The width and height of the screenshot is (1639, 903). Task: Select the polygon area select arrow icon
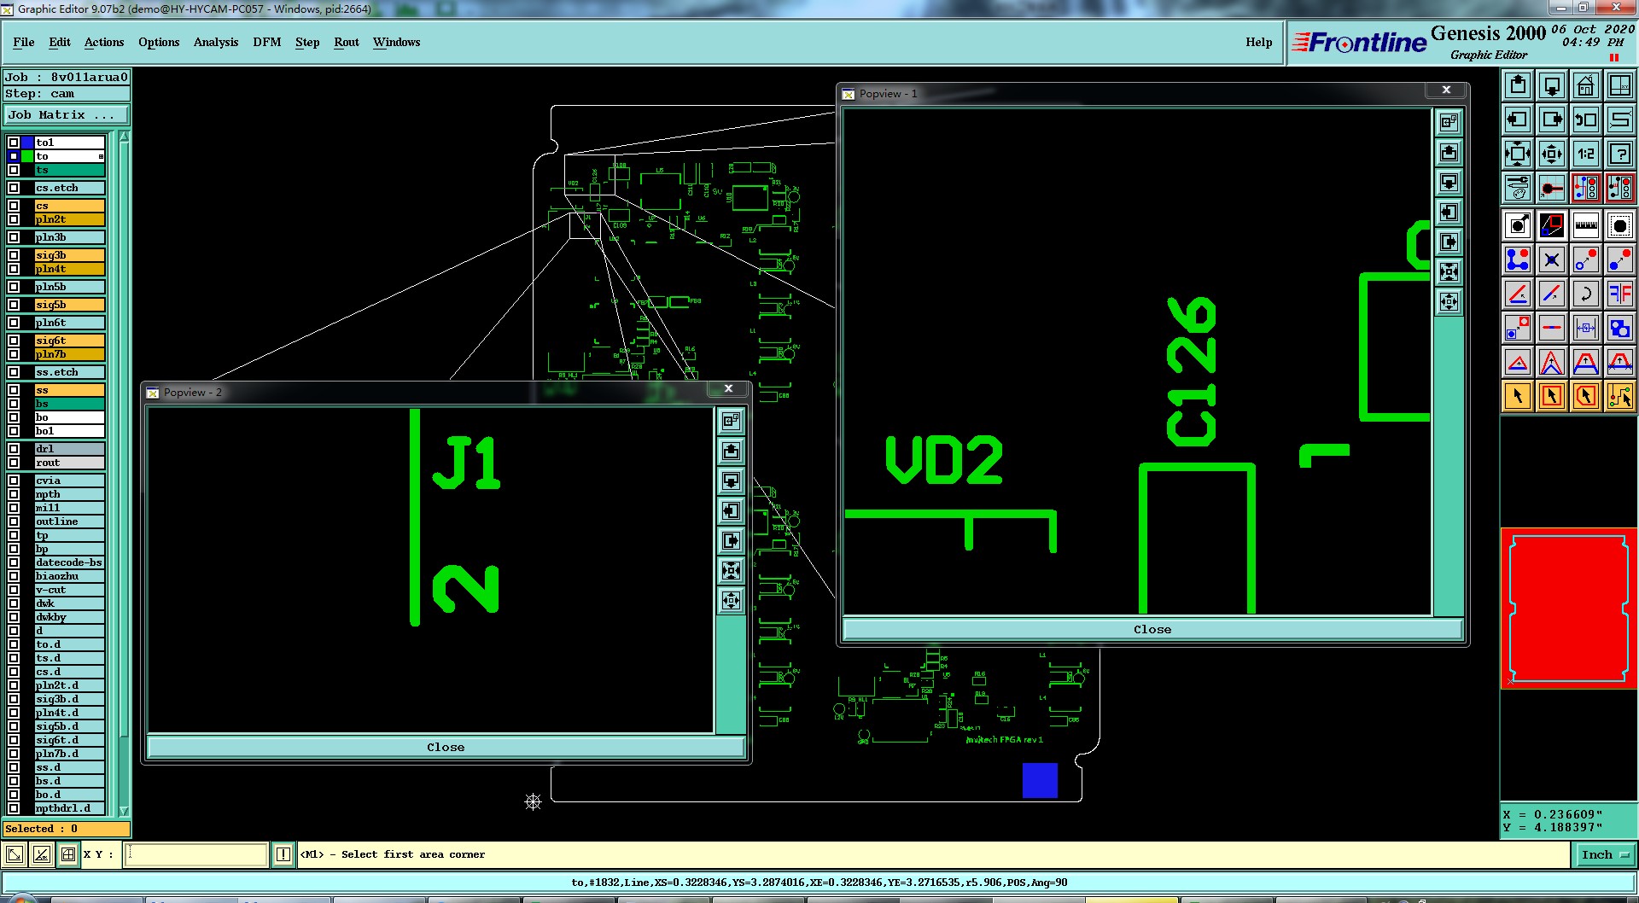(x=1585, y=396)
